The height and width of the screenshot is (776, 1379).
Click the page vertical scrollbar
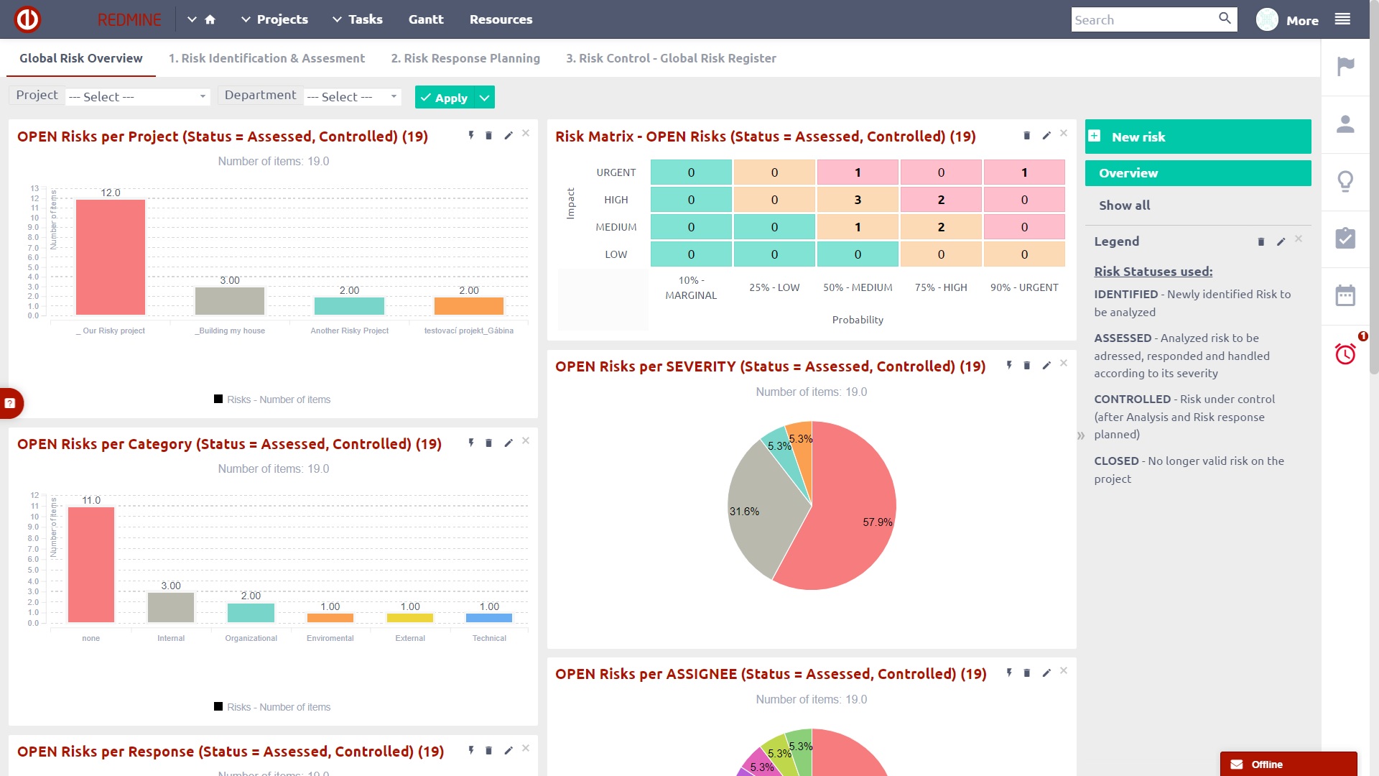coord(1373,187)
